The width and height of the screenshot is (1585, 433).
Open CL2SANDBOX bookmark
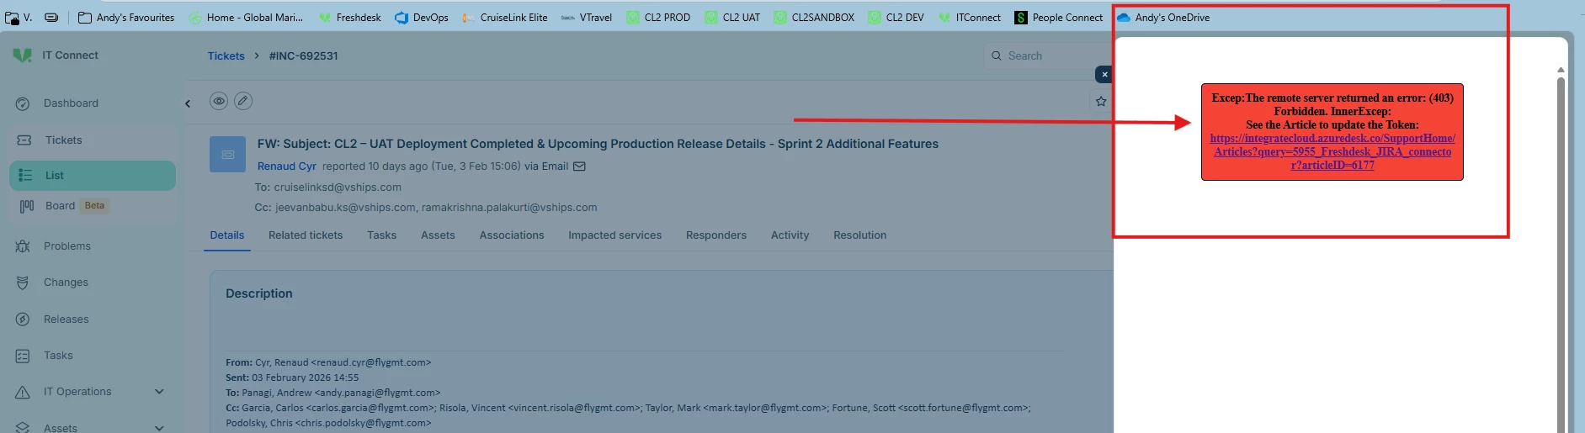814,17
